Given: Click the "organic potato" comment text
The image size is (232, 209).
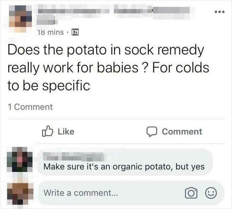Looking at the screenshot, I should (x=124, y=167).
